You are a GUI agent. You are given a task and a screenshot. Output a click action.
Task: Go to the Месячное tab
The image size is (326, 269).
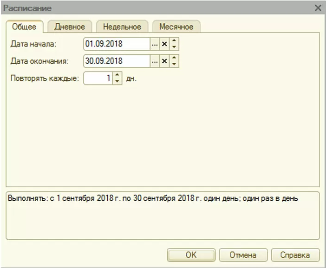tap(176, 26)
